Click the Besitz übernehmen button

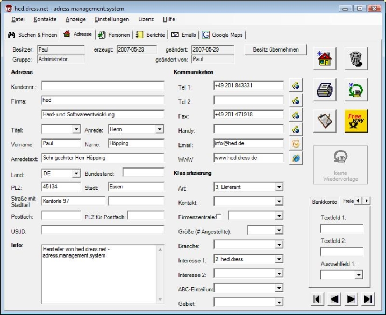click(x=275, y=50)
